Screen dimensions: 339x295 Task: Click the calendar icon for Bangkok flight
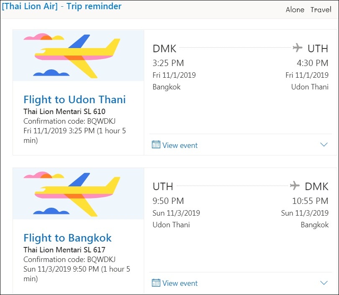point(156,283)
